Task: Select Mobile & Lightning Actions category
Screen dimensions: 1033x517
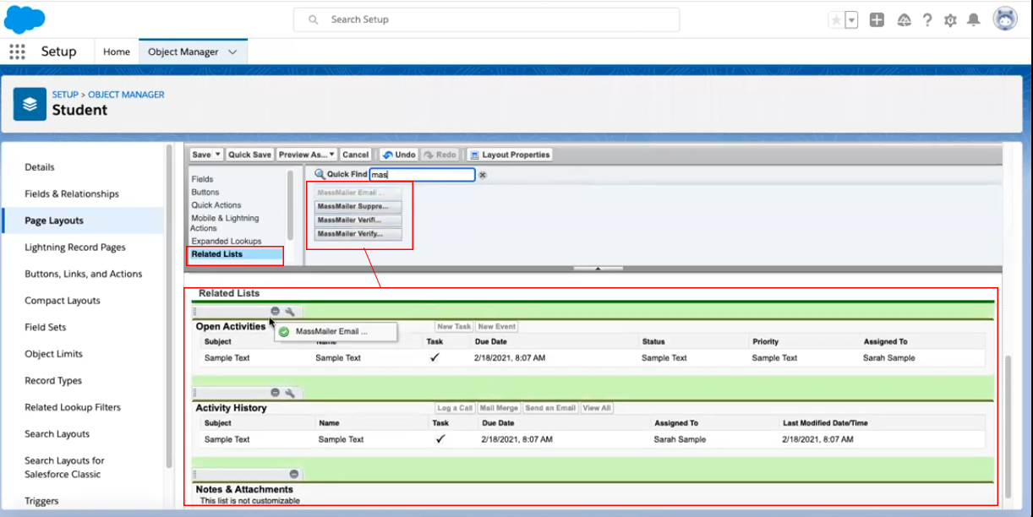Action: pyautogui.click(x=225, y=223)
